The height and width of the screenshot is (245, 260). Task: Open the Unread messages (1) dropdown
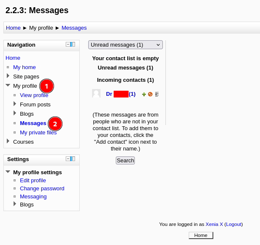coord(126,45)
